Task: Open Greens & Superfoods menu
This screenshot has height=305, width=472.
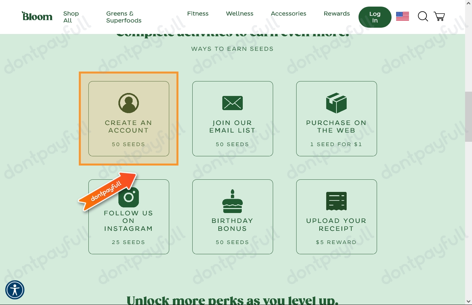Action: coord(124,17)
